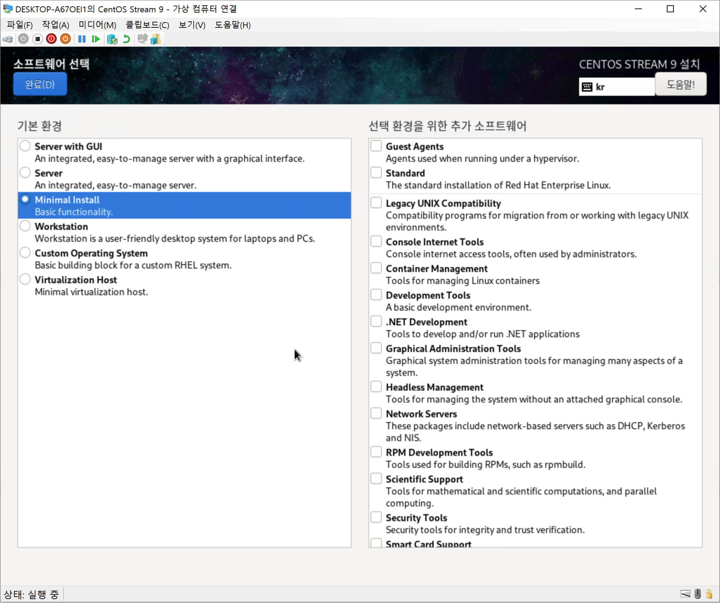720x603 pixels.
Task: Click the 'CENTOS STREAM 9 설치' title
Action: click(x=639, y=64)
